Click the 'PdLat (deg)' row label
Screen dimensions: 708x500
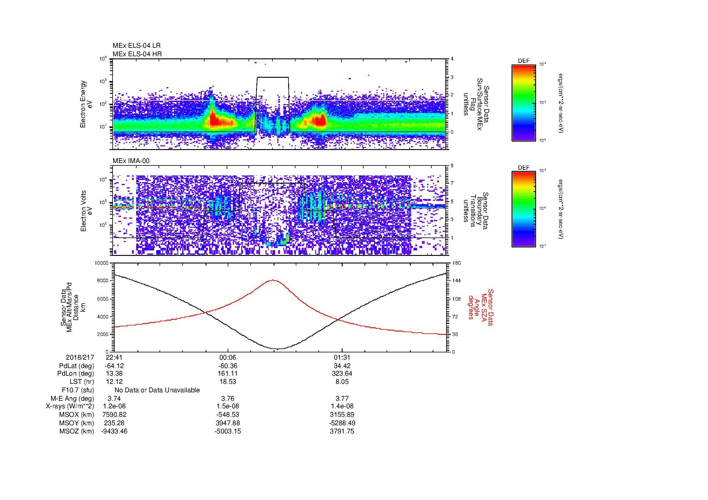77,366
